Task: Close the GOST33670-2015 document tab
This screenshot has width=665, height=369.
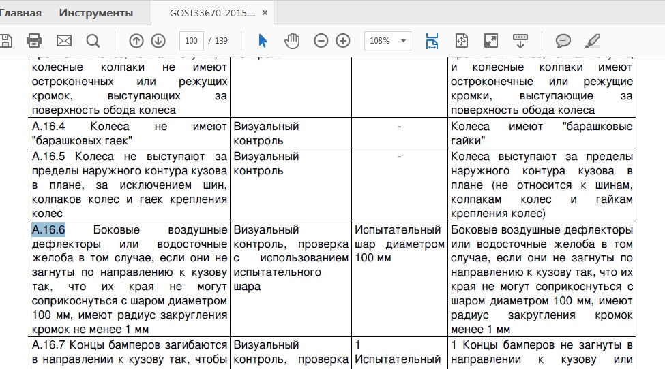Action: pos(265,14)
